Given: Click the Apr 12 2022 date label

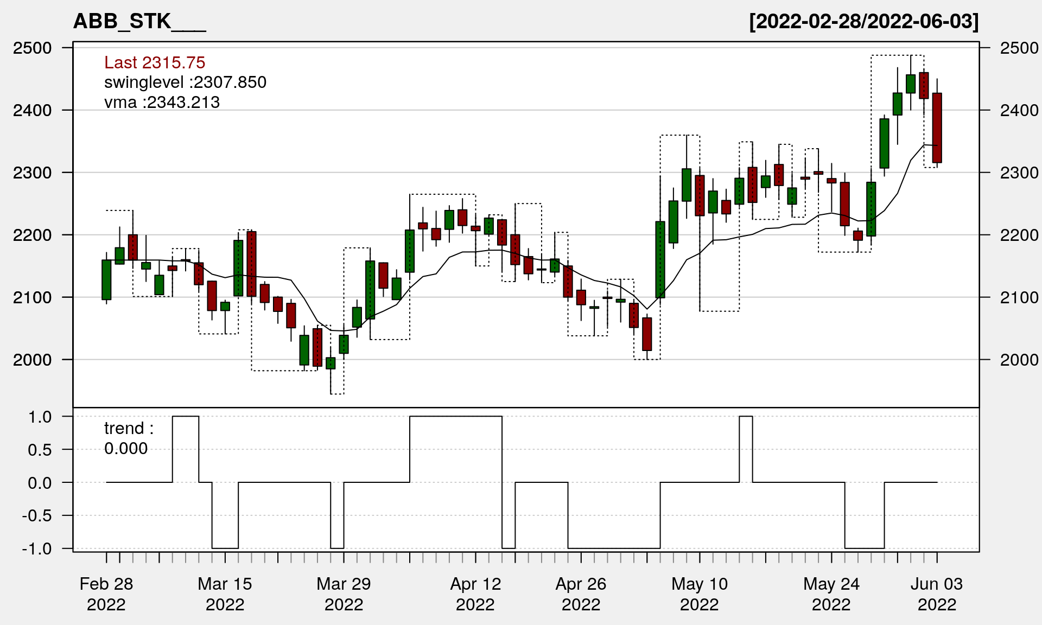Looking at the screenshot, I should (475, 594).
